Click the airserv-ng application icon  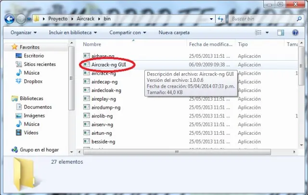pos(87,124)
